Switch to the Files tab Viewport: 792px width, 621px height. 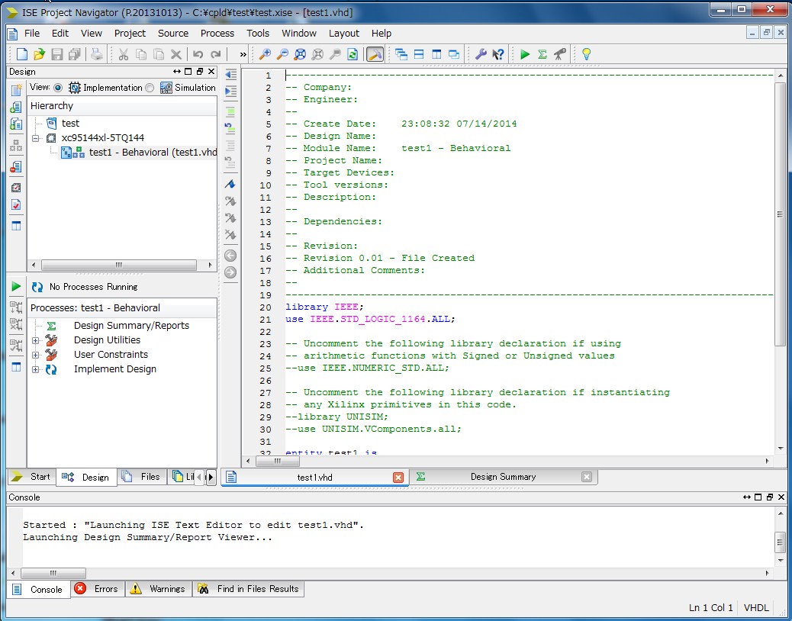tap(142, 477)
